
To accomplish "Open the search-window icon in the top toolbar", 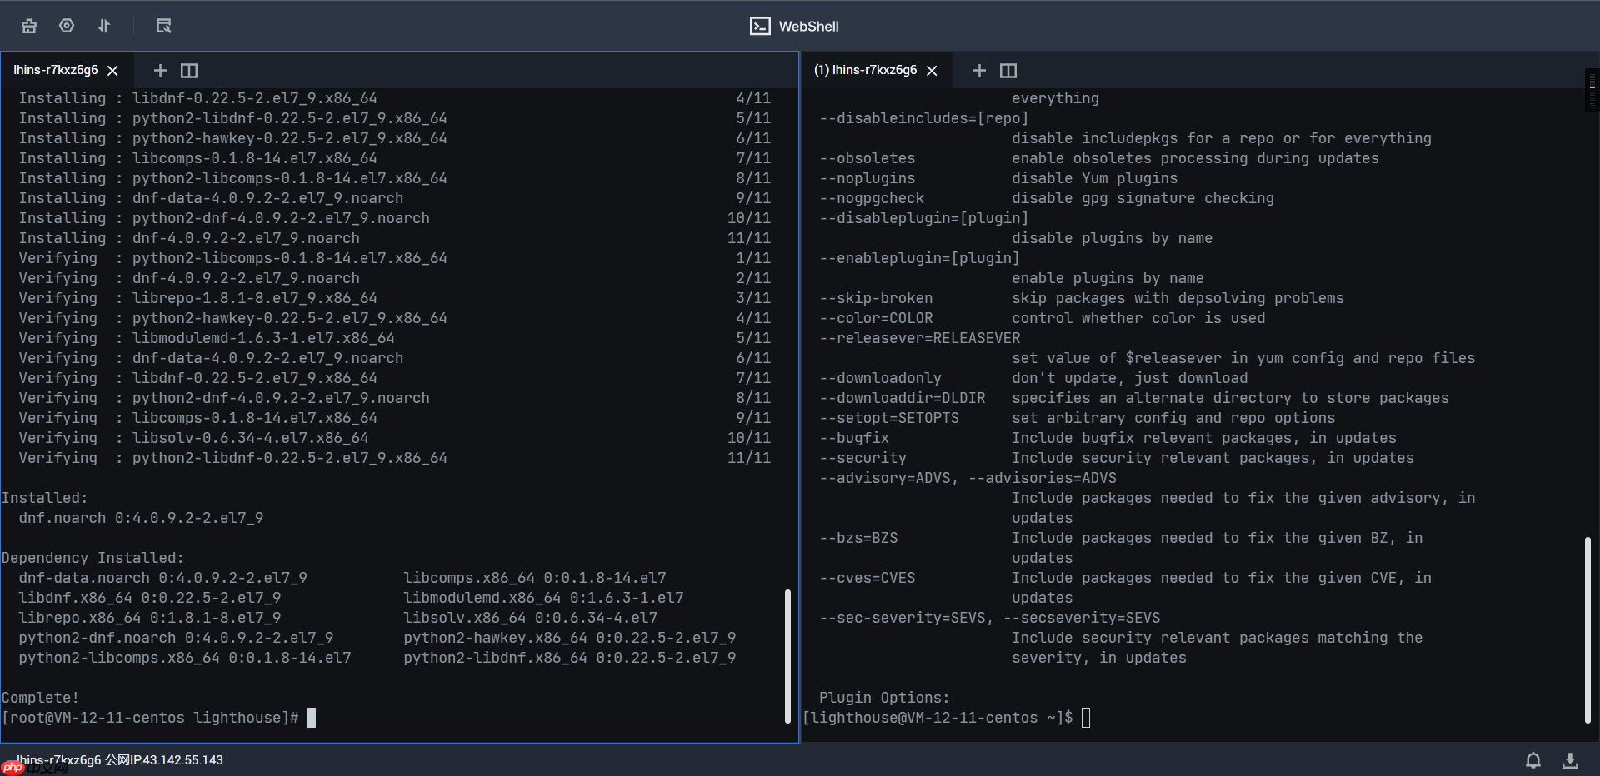I will point(163,26).
